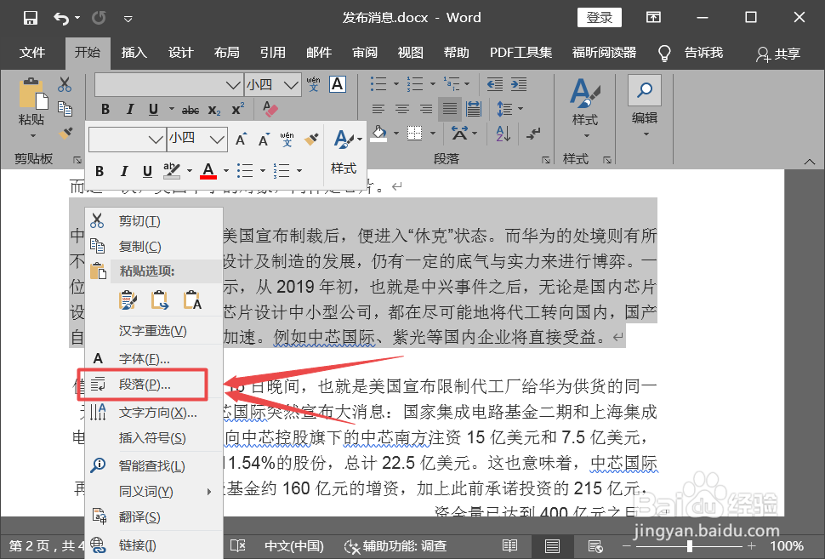Toggle Underline in the ribbon
825x559 pixels.
tap(153, 110)
